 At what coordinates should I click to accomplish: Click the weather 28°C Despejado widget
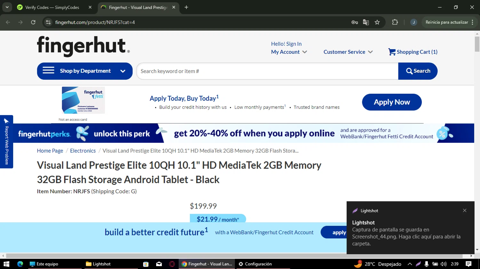tap(378, 264)
